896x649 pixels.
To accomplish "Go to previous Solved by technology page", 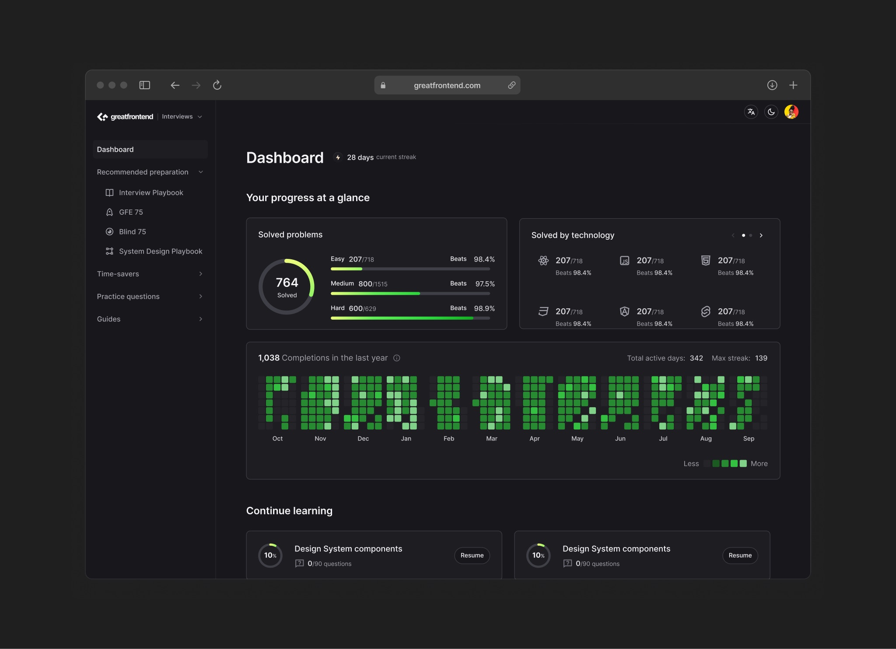I will [x=733, y=235].
